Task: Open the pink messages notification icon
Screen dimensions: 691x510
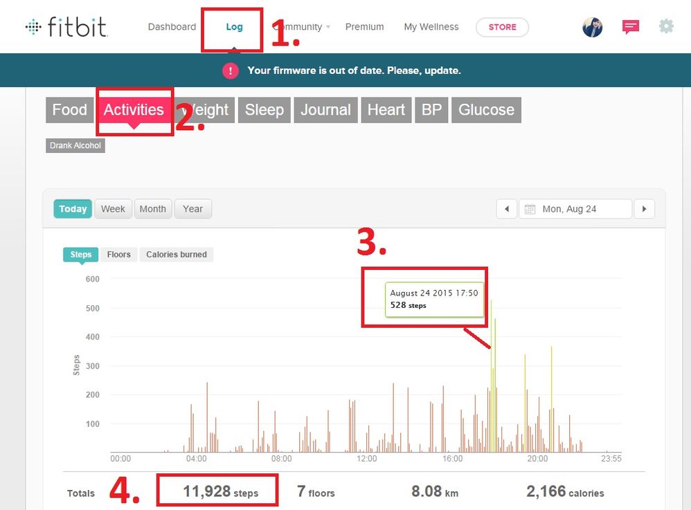Action: 631,27
